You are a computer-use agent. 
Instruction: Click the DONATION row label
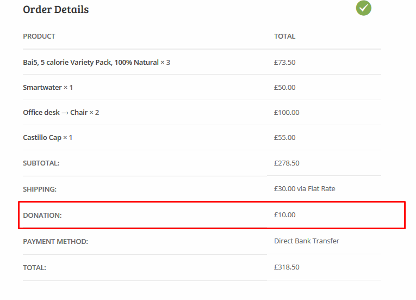[x=42, y=216]
